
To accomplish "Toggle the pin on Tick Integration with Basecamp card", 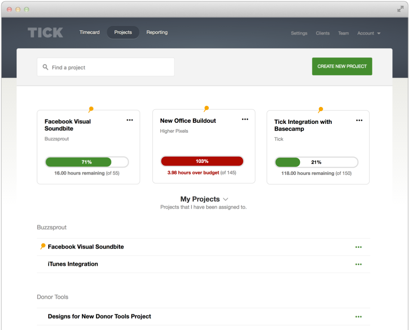I will pyautogui.click(x=320, y=110).
